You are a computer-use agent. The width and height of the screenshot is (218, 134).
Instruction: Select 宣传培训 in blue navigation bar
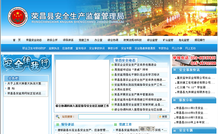point(81,48)
